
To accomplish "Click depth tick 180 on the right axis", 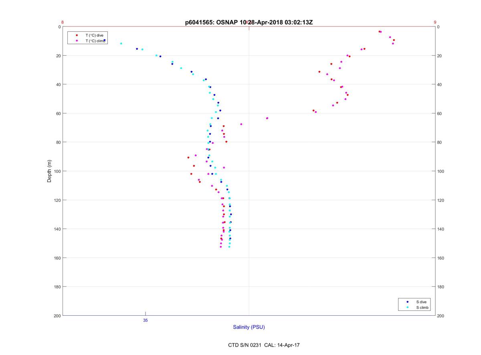I will [x=441, y=287].
